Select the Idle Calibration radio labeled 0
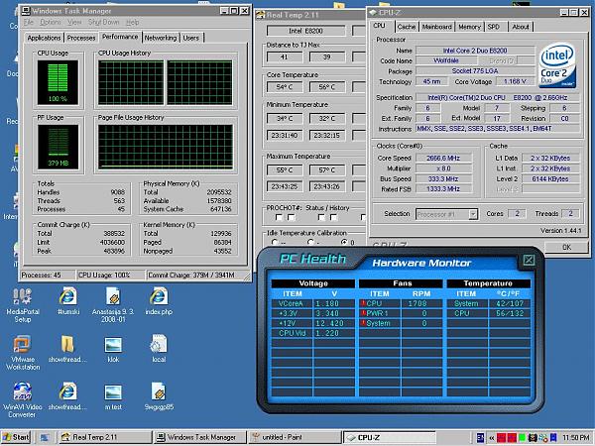 pyautogui.click(x=343, y=241)
